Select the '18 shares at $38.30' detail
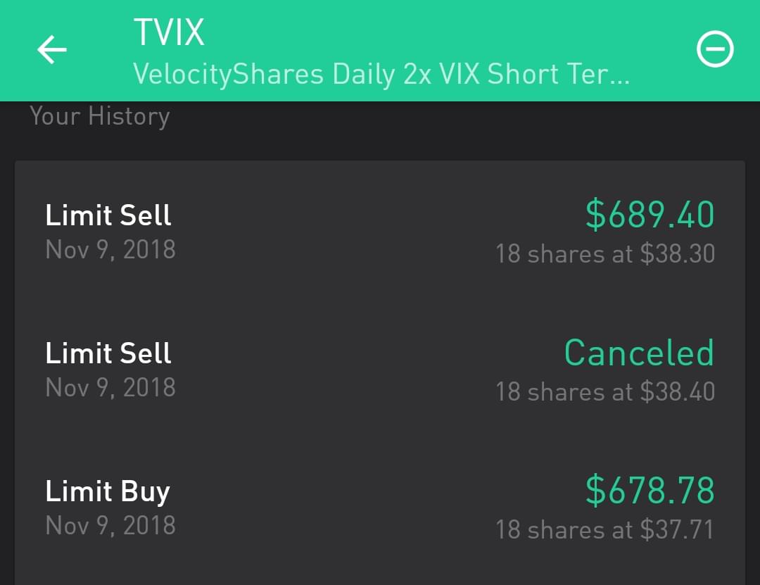This screenshot has width=760, height=585. [x=604, y=253]
